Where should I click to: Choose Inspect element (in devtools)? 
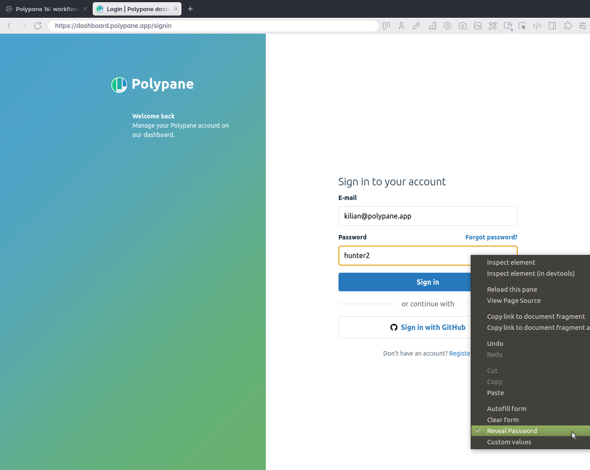coord(531,274)
